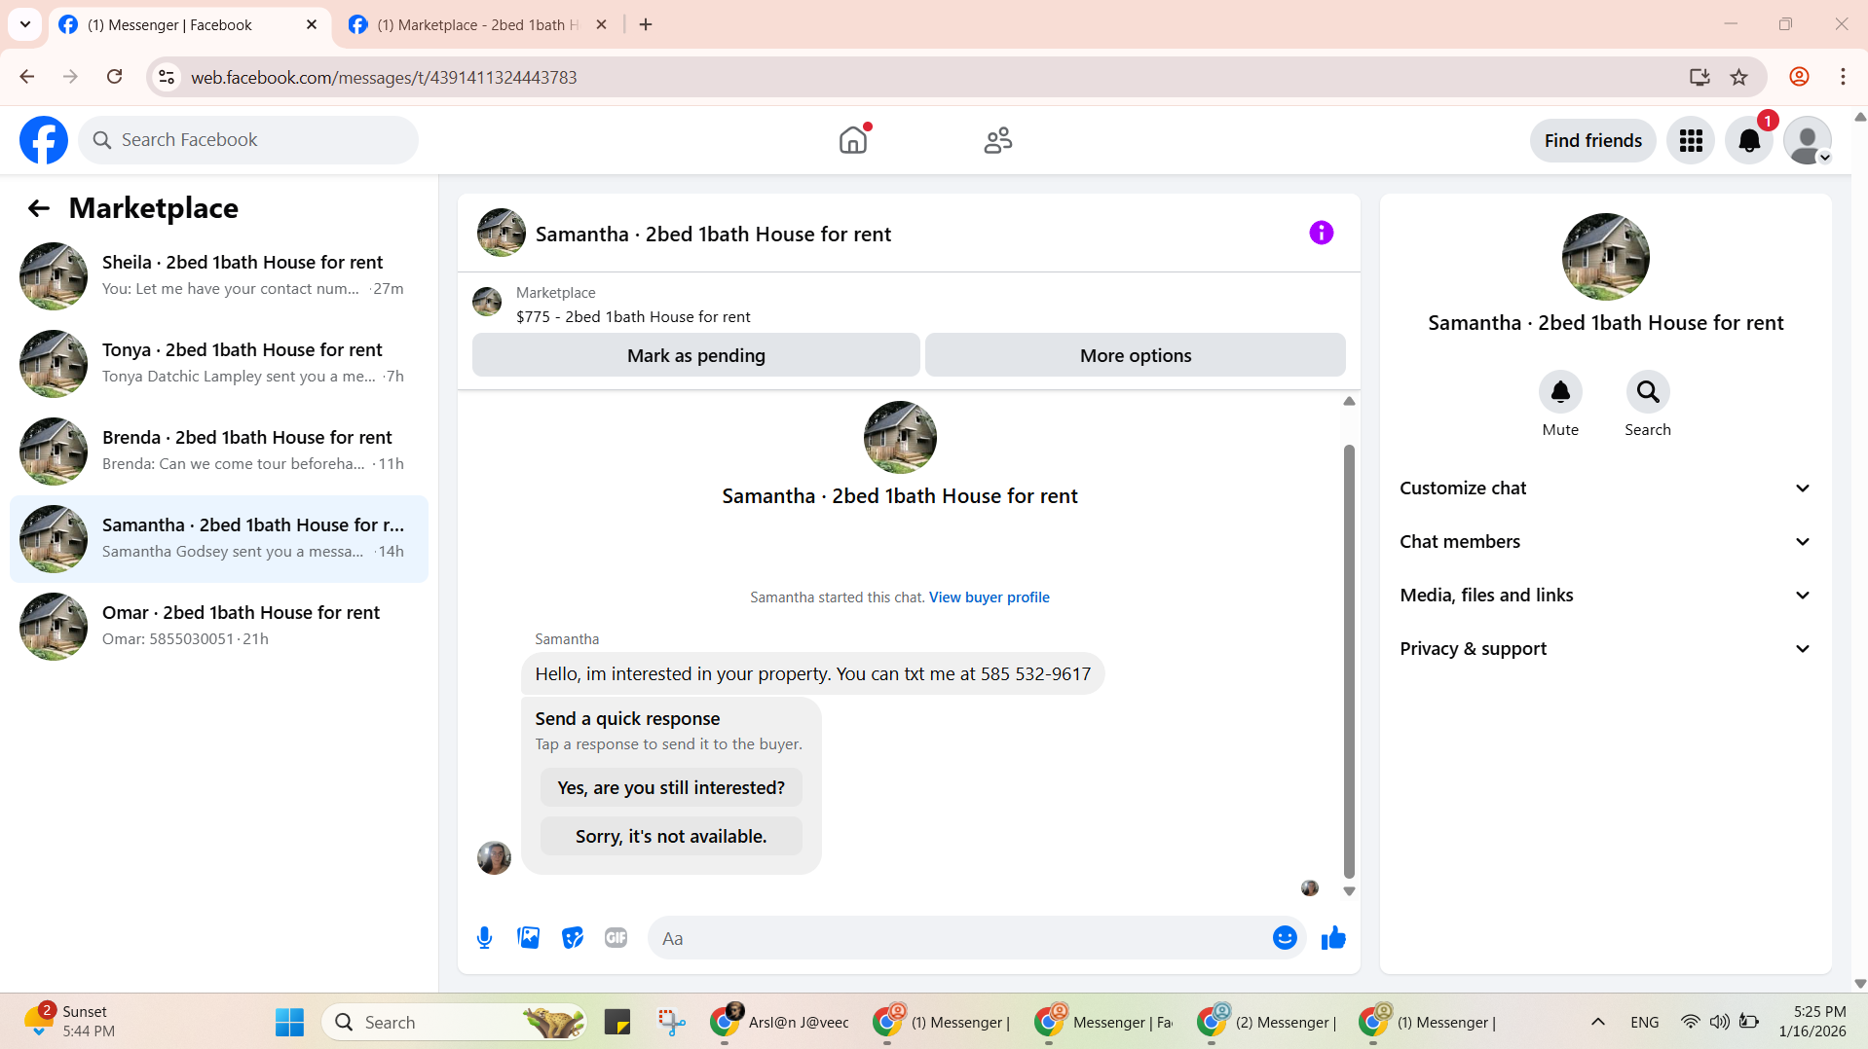Open the Friends icon in top navigation
1868x1049 pixels.
[x=998, y=140]
